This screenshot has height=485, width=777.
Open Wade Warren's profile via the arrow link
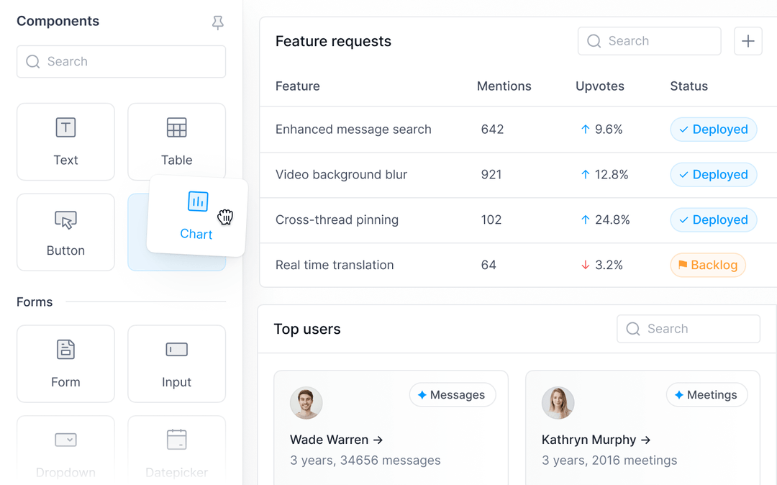click(x=378, y=440)
